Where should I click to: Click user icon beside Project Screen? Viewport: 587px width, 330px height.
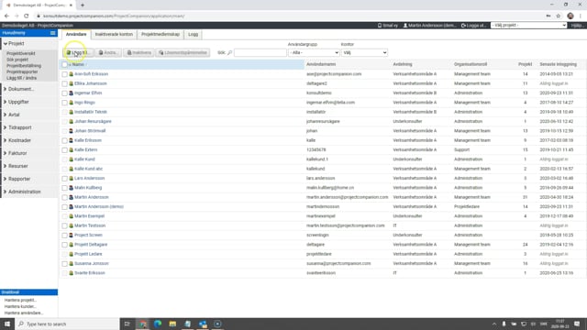[72, 235]
